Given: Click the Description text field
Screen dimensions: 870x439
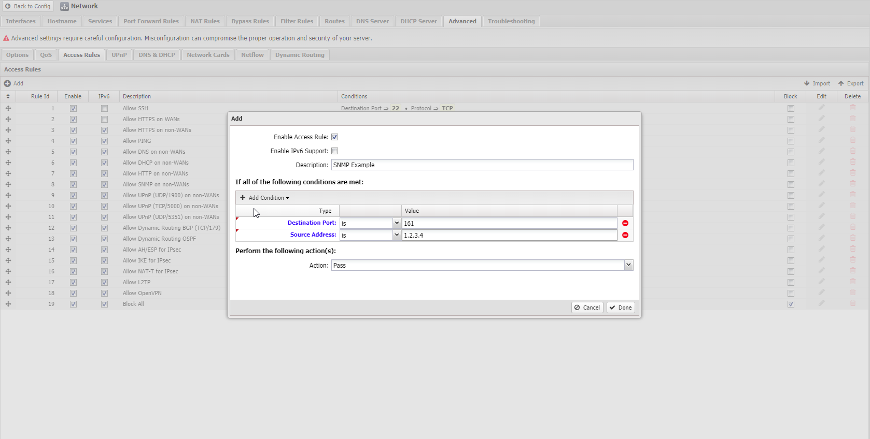Looking at the screenshot, I should coord(482,165).
